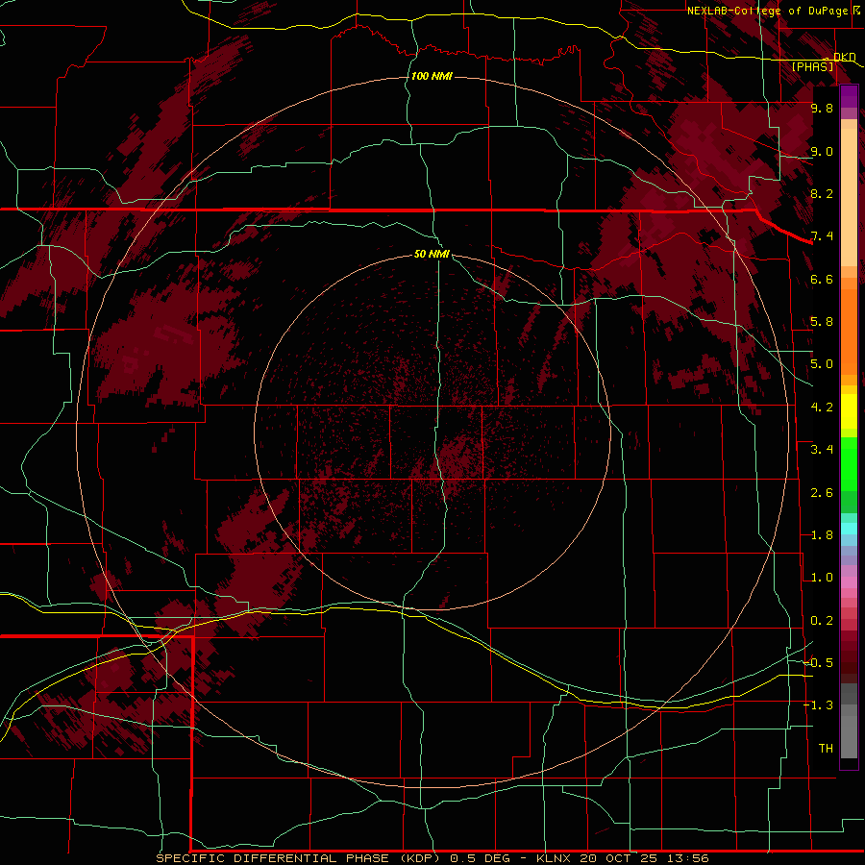Click the 9.8 value on the color scale
Image resolution: width=865 pixels, height=865 pixels.
[822, 108]
